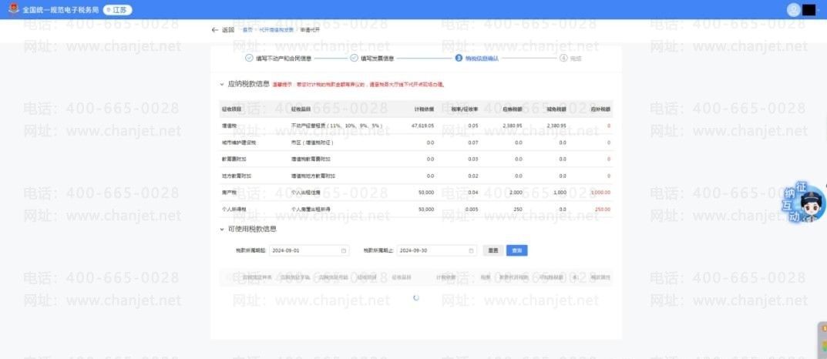
Task: Click the user avatar icon
Action: tap(793, 10)
